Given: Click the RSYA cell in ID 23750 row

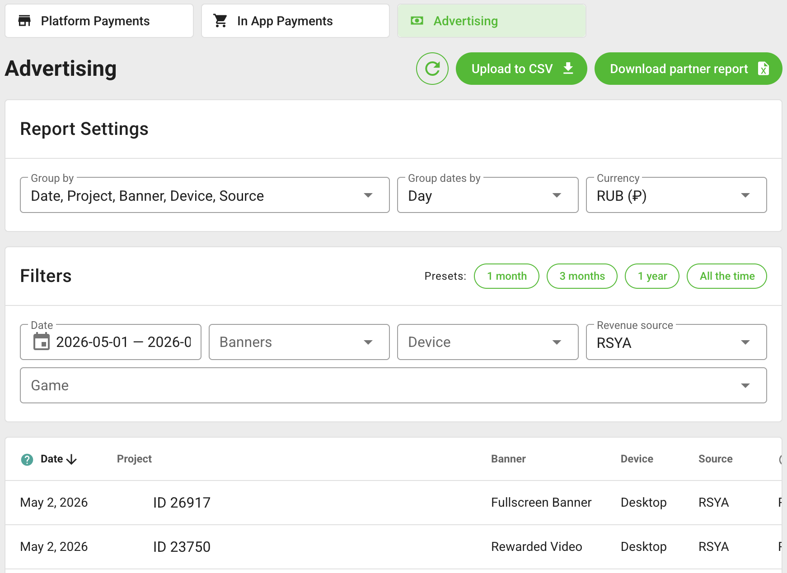Looking at the screenshot, I should pyautogui.click(x=714, y=547).
